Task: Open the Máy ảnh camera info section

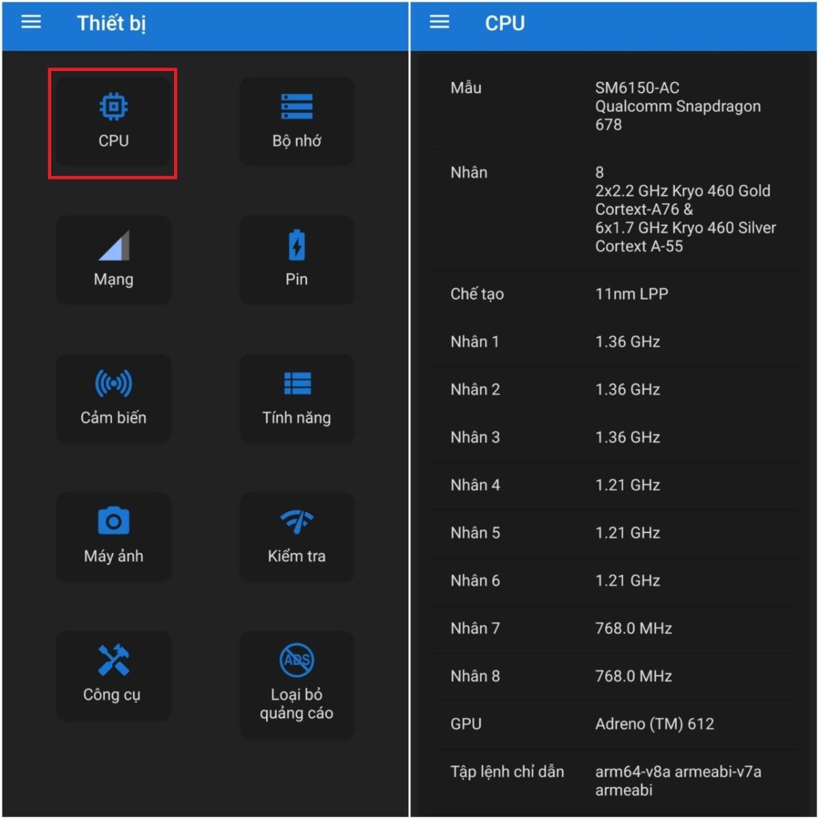Action: [x=113, y=537]
